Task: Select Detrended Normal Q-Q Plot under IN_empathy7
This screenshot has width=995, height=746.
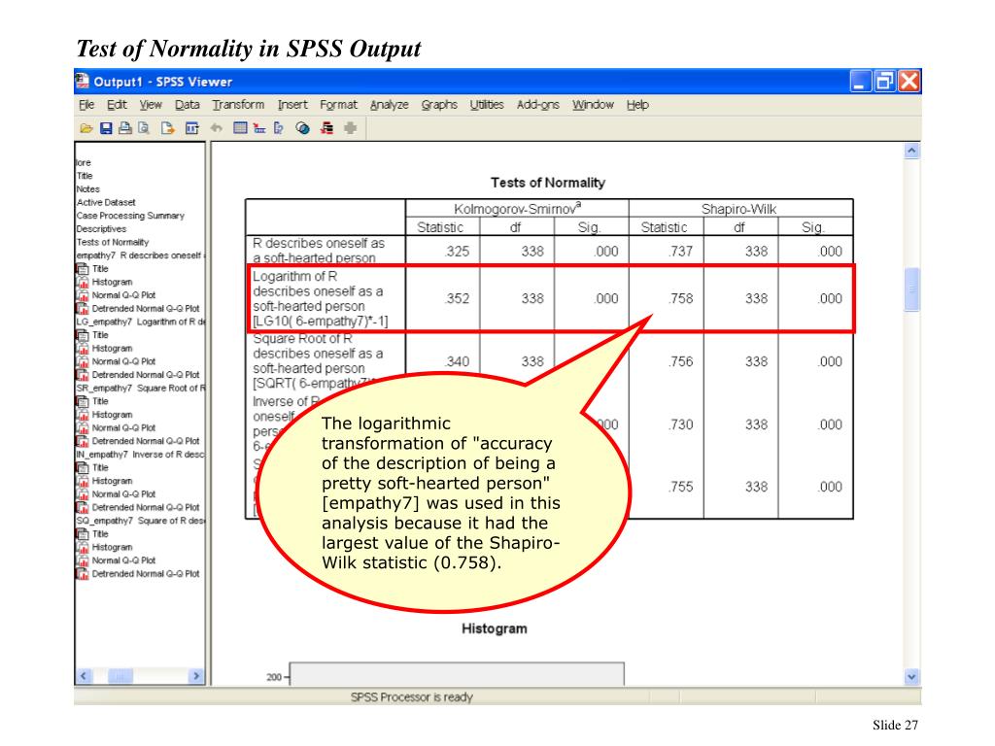Action: click(x=146, y=507)
